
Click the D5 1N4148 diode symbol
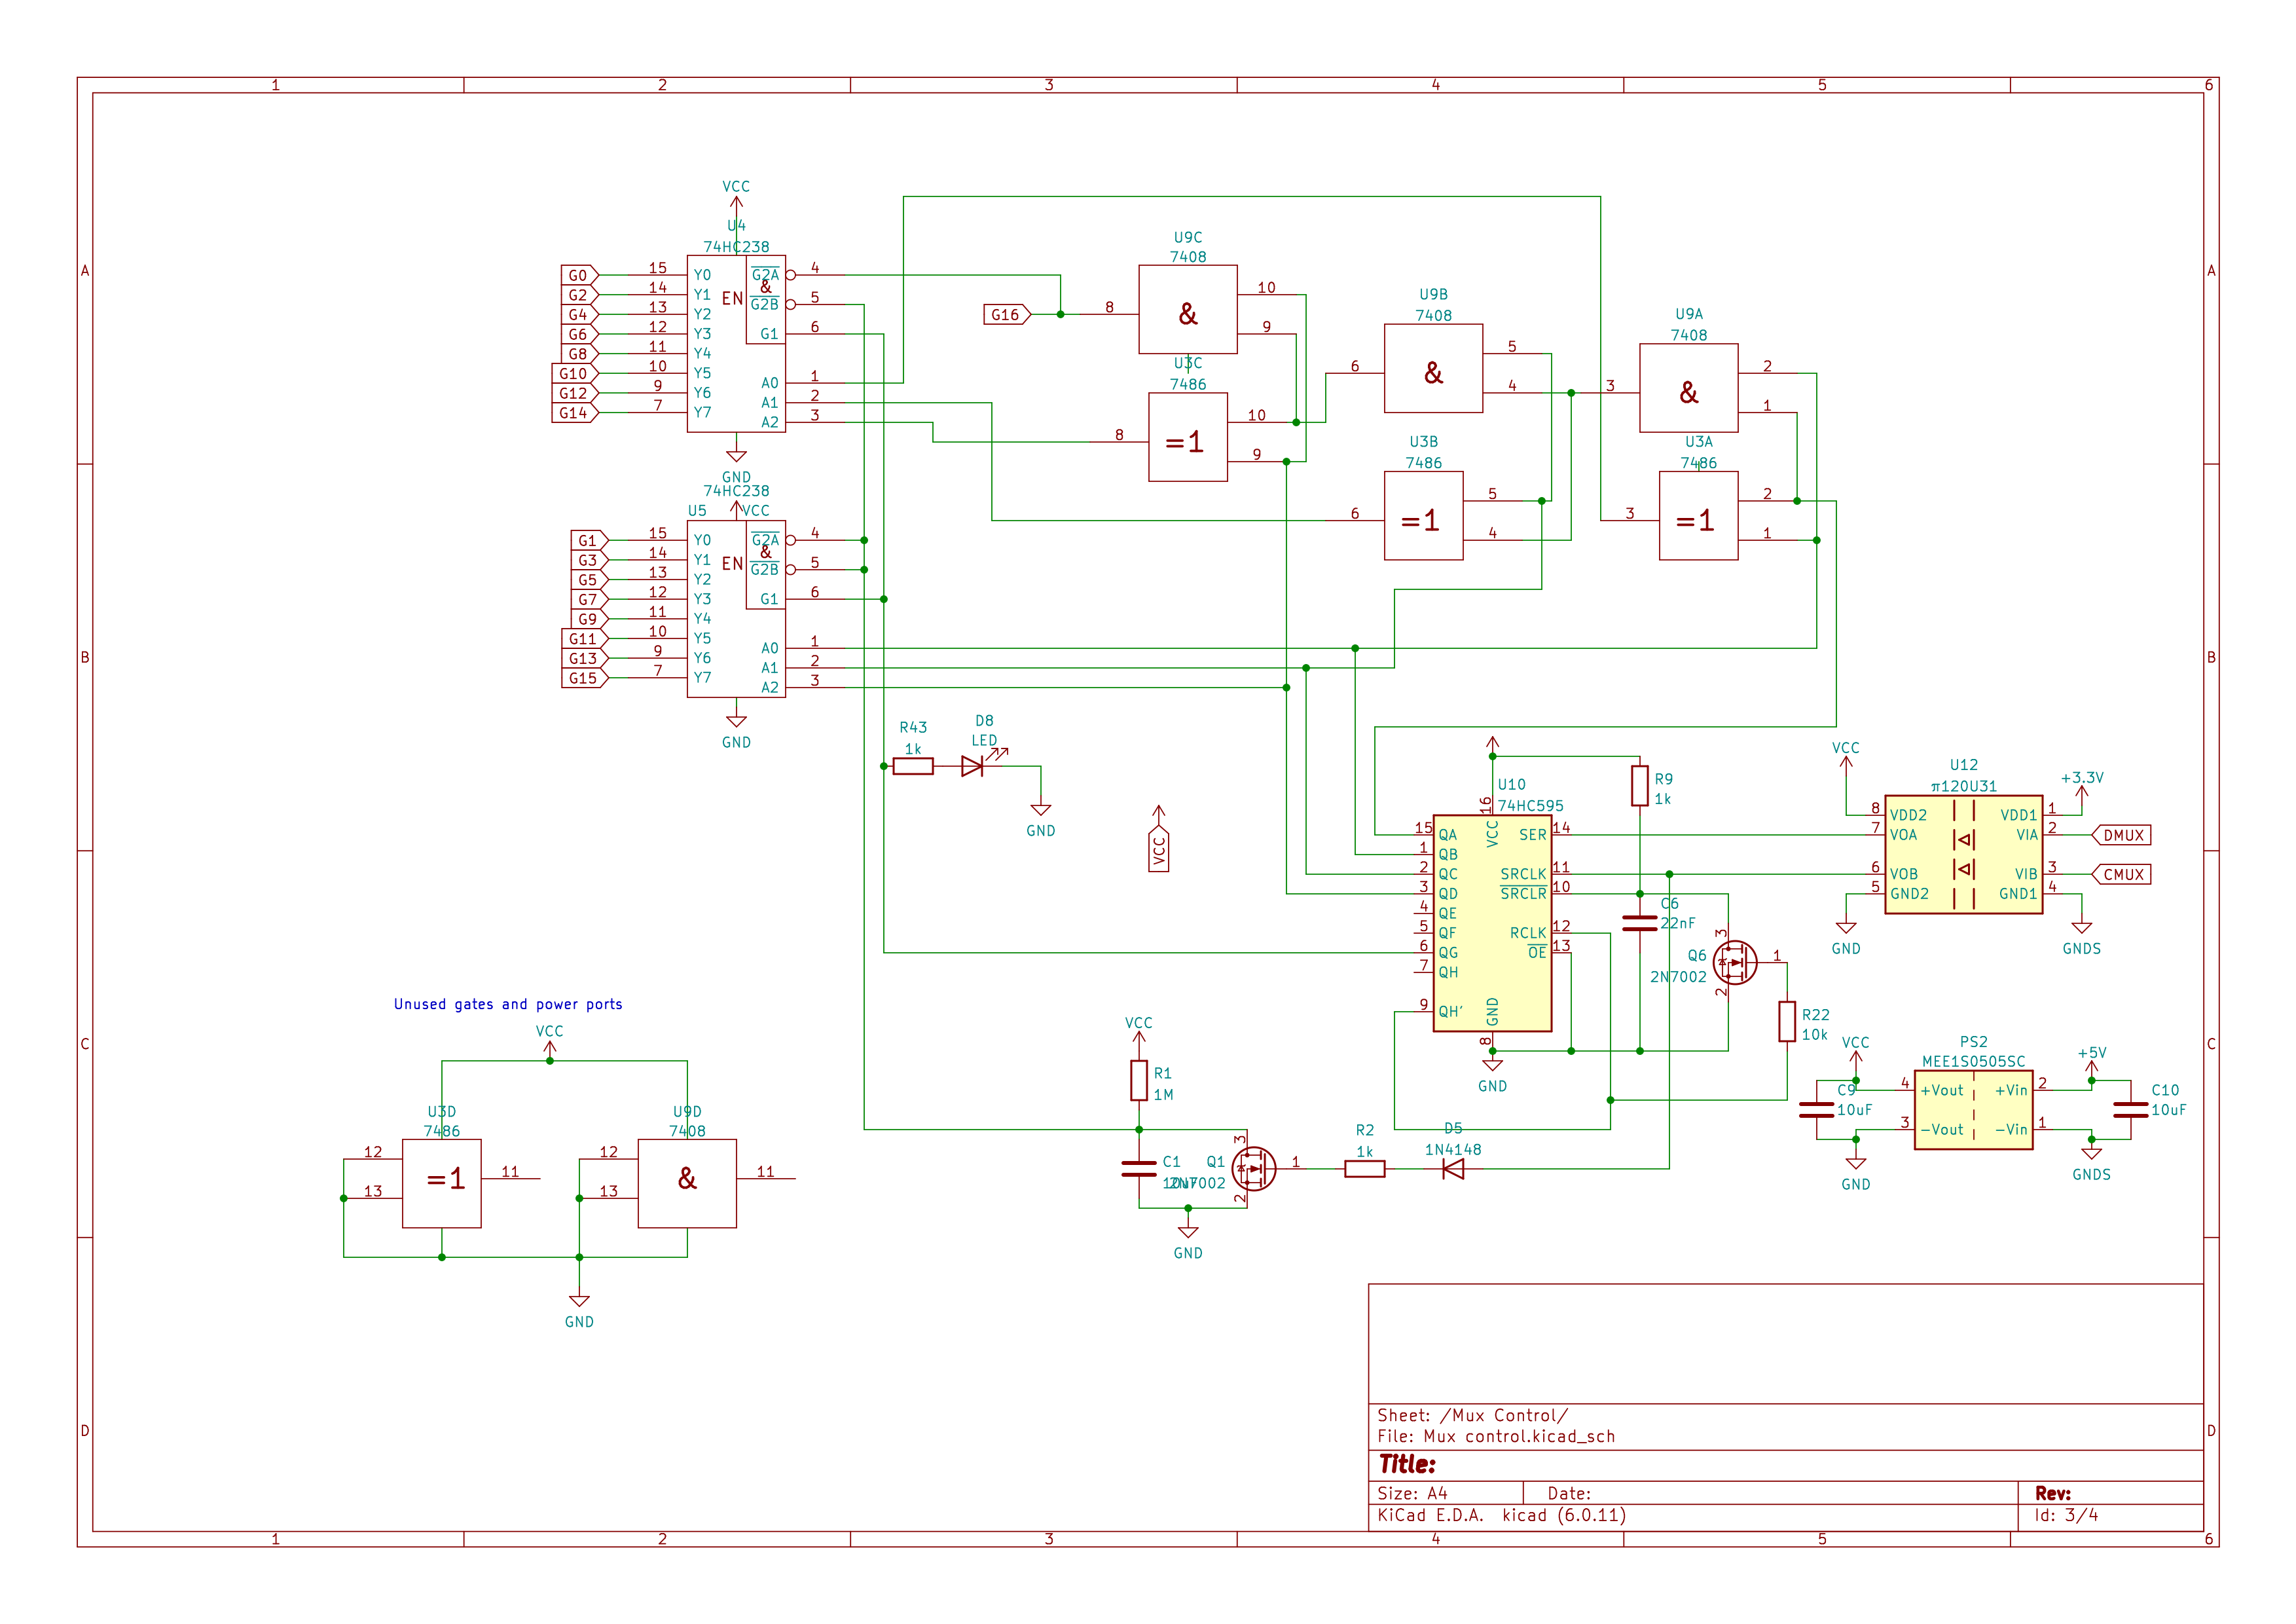[x=1453, y=1168]
